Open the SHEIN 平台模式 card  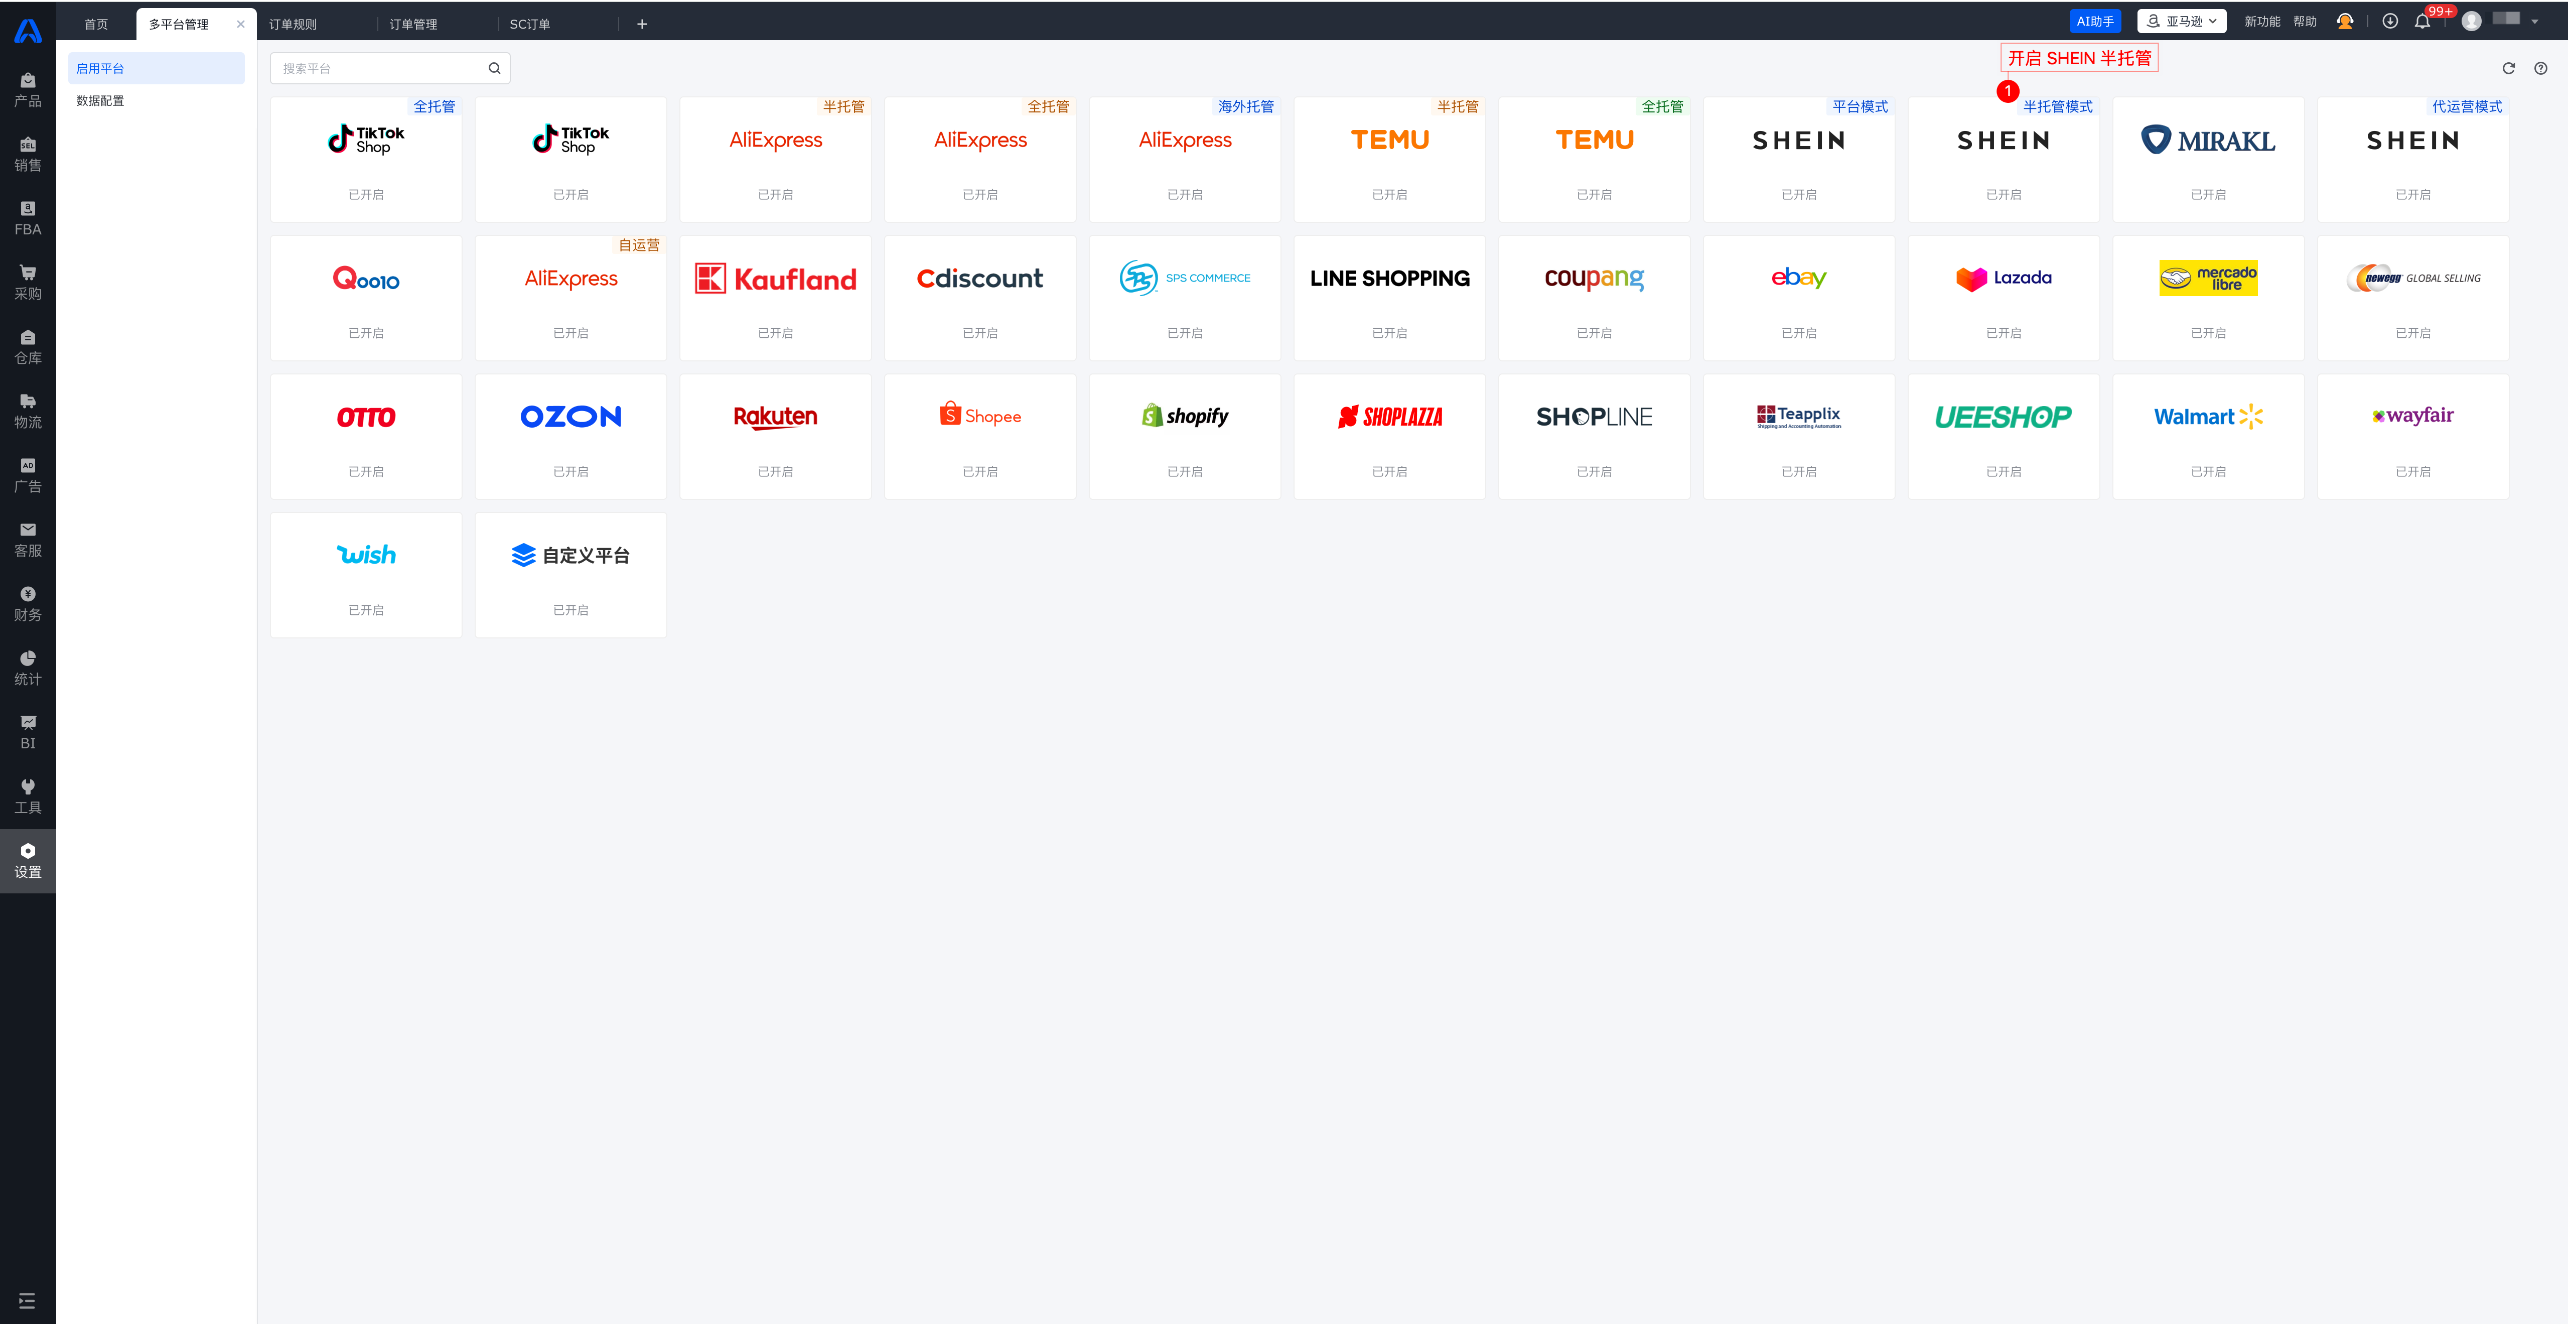(x=1798, y=160)
